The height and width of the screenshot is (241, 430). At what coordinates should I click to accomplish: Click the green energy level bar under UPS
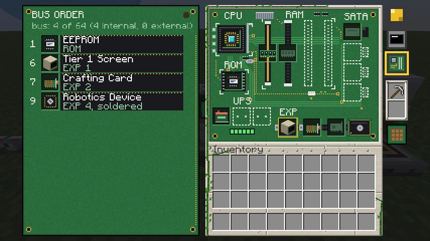242,132
